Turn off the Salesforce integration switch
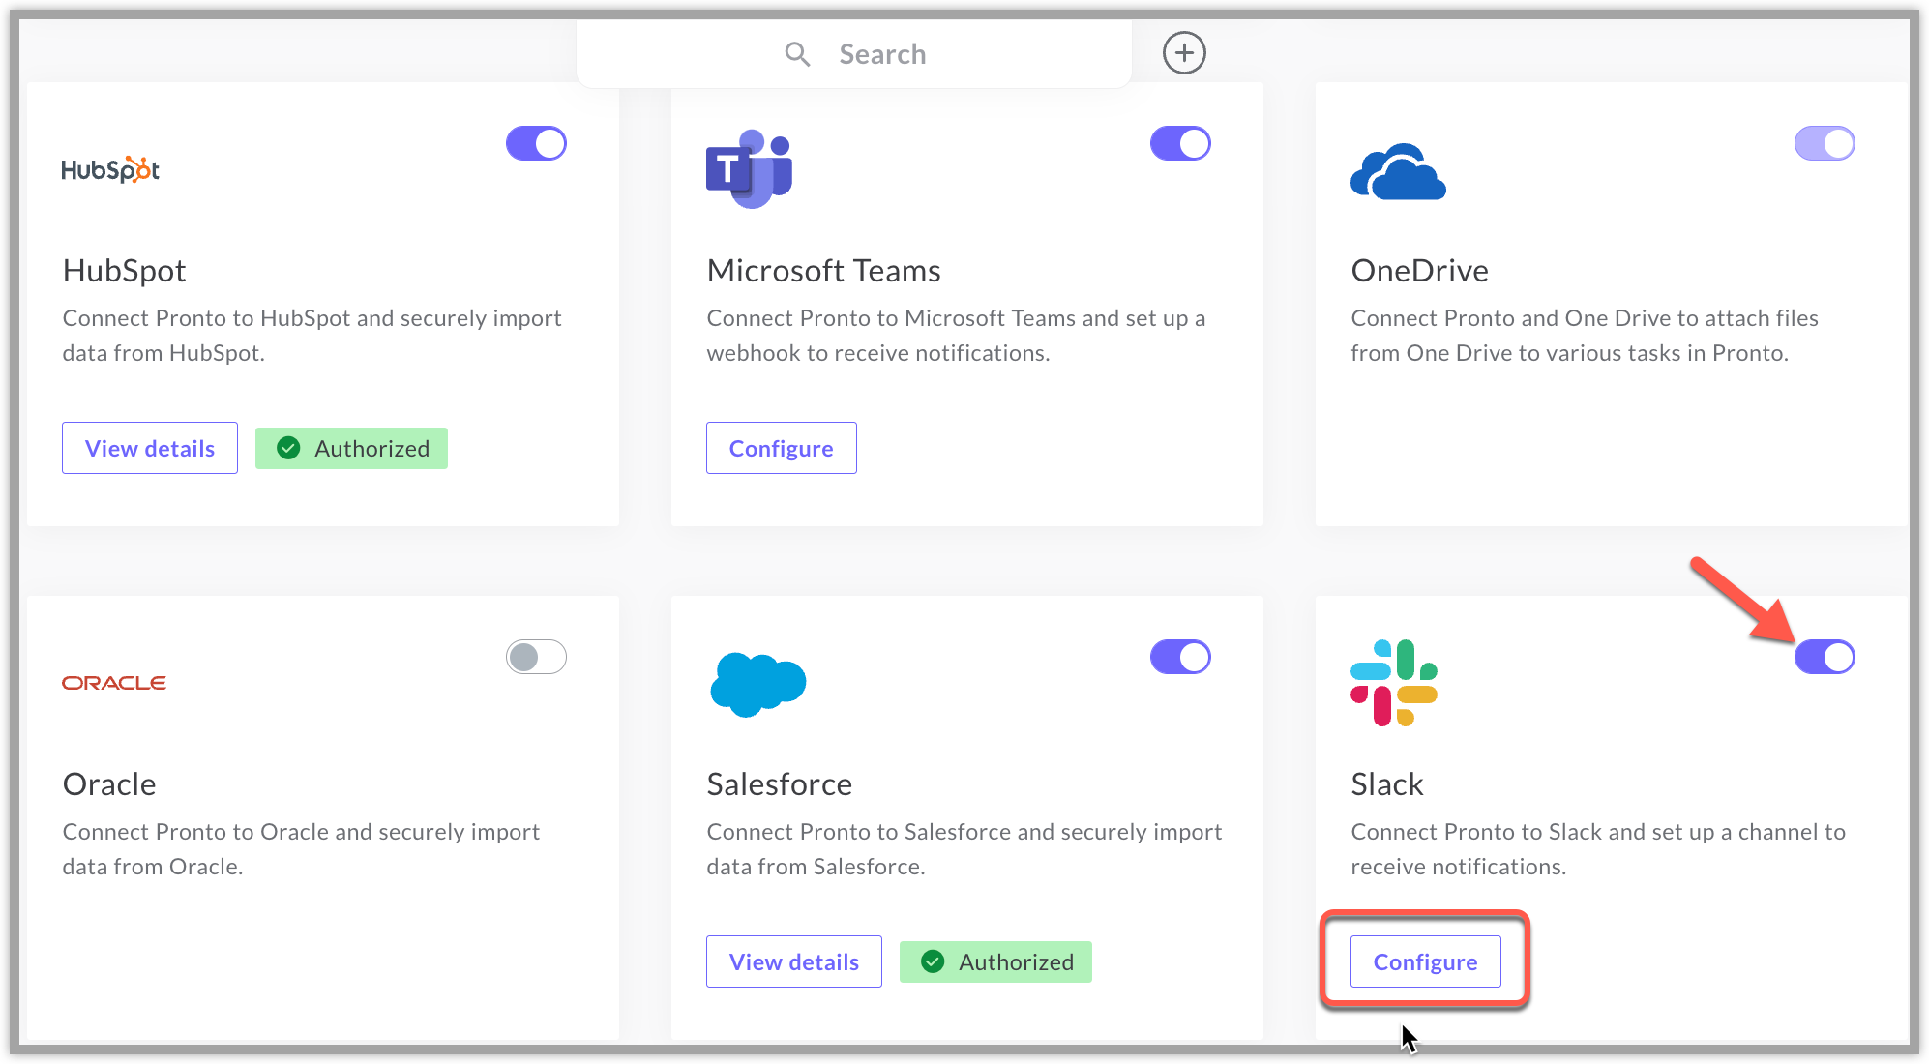The image size is (1929, 1064). coord(1180,657)
